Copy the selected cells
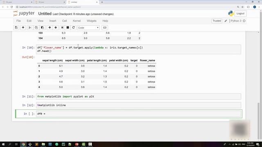262x147 pixels. (36, 27)
